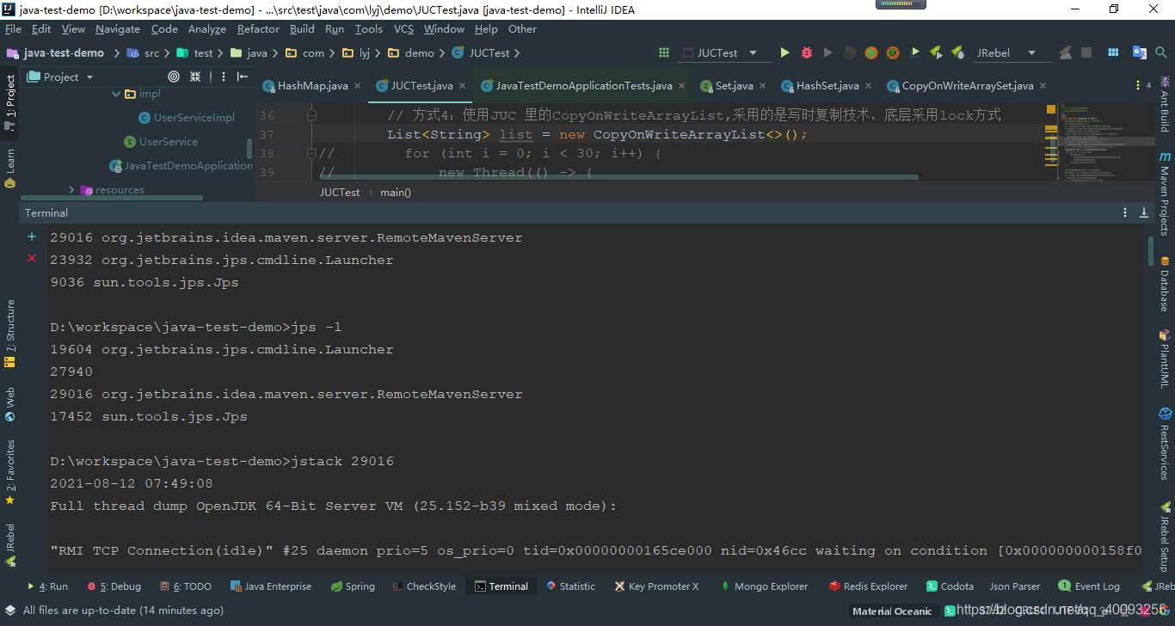Toggle the 1: Project tool window

(x=10, y=103)
